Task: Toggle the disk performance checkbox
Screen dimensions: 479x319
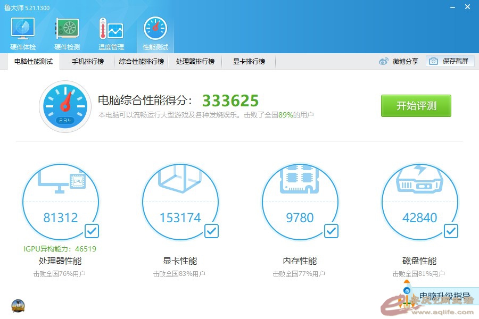Action: pos(451,231)
